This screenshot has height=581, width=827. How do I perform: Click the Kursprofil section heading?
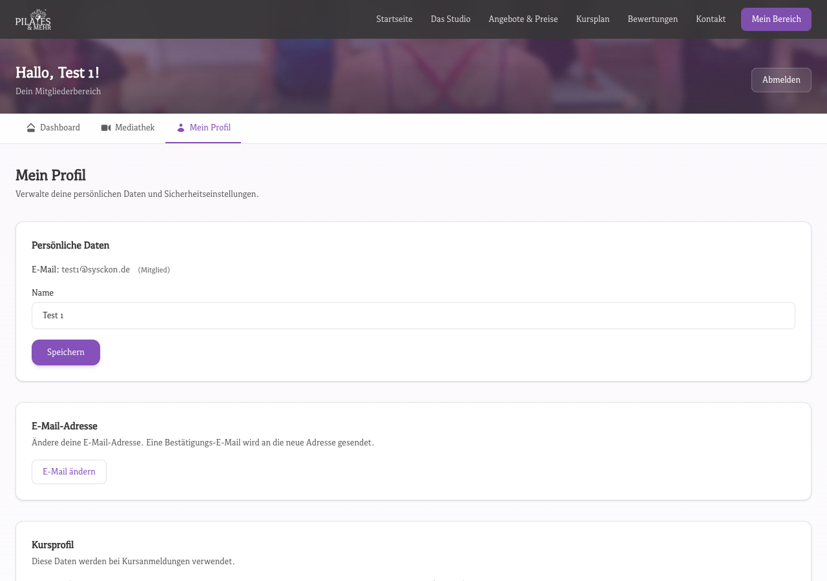tap(52, 545)
